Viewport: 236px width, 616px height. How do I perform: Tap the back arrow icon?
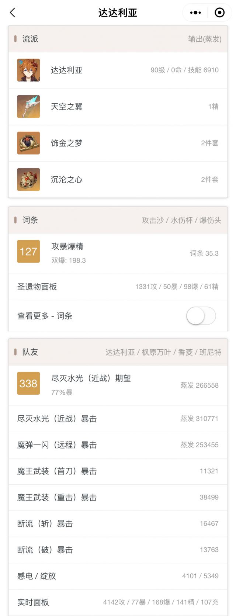pyautogui.click(x=13, y=13)
